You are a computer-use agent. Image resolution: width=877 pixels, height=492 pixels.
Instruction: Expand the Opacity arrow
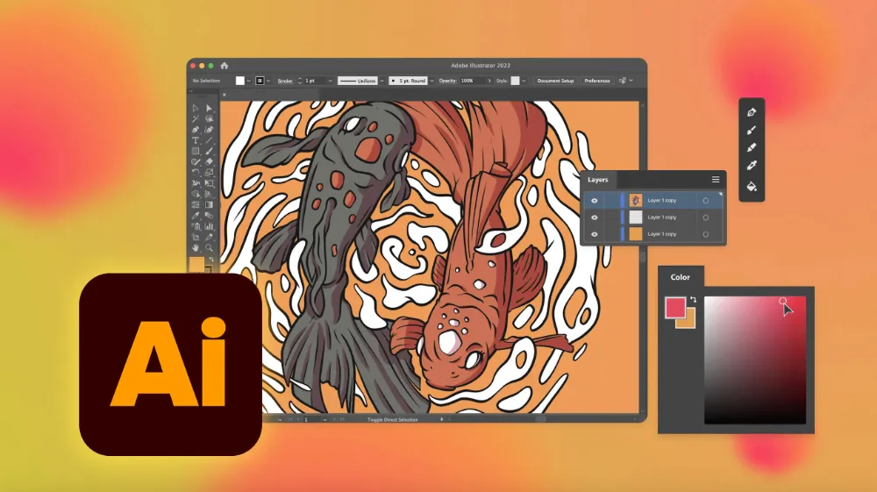pyautogui.click(x=489, y=81)
